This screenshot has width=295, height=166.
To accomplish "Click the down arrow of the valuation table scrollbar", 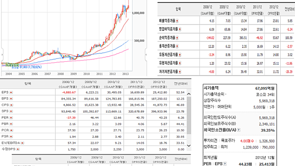I will point(189,146).
